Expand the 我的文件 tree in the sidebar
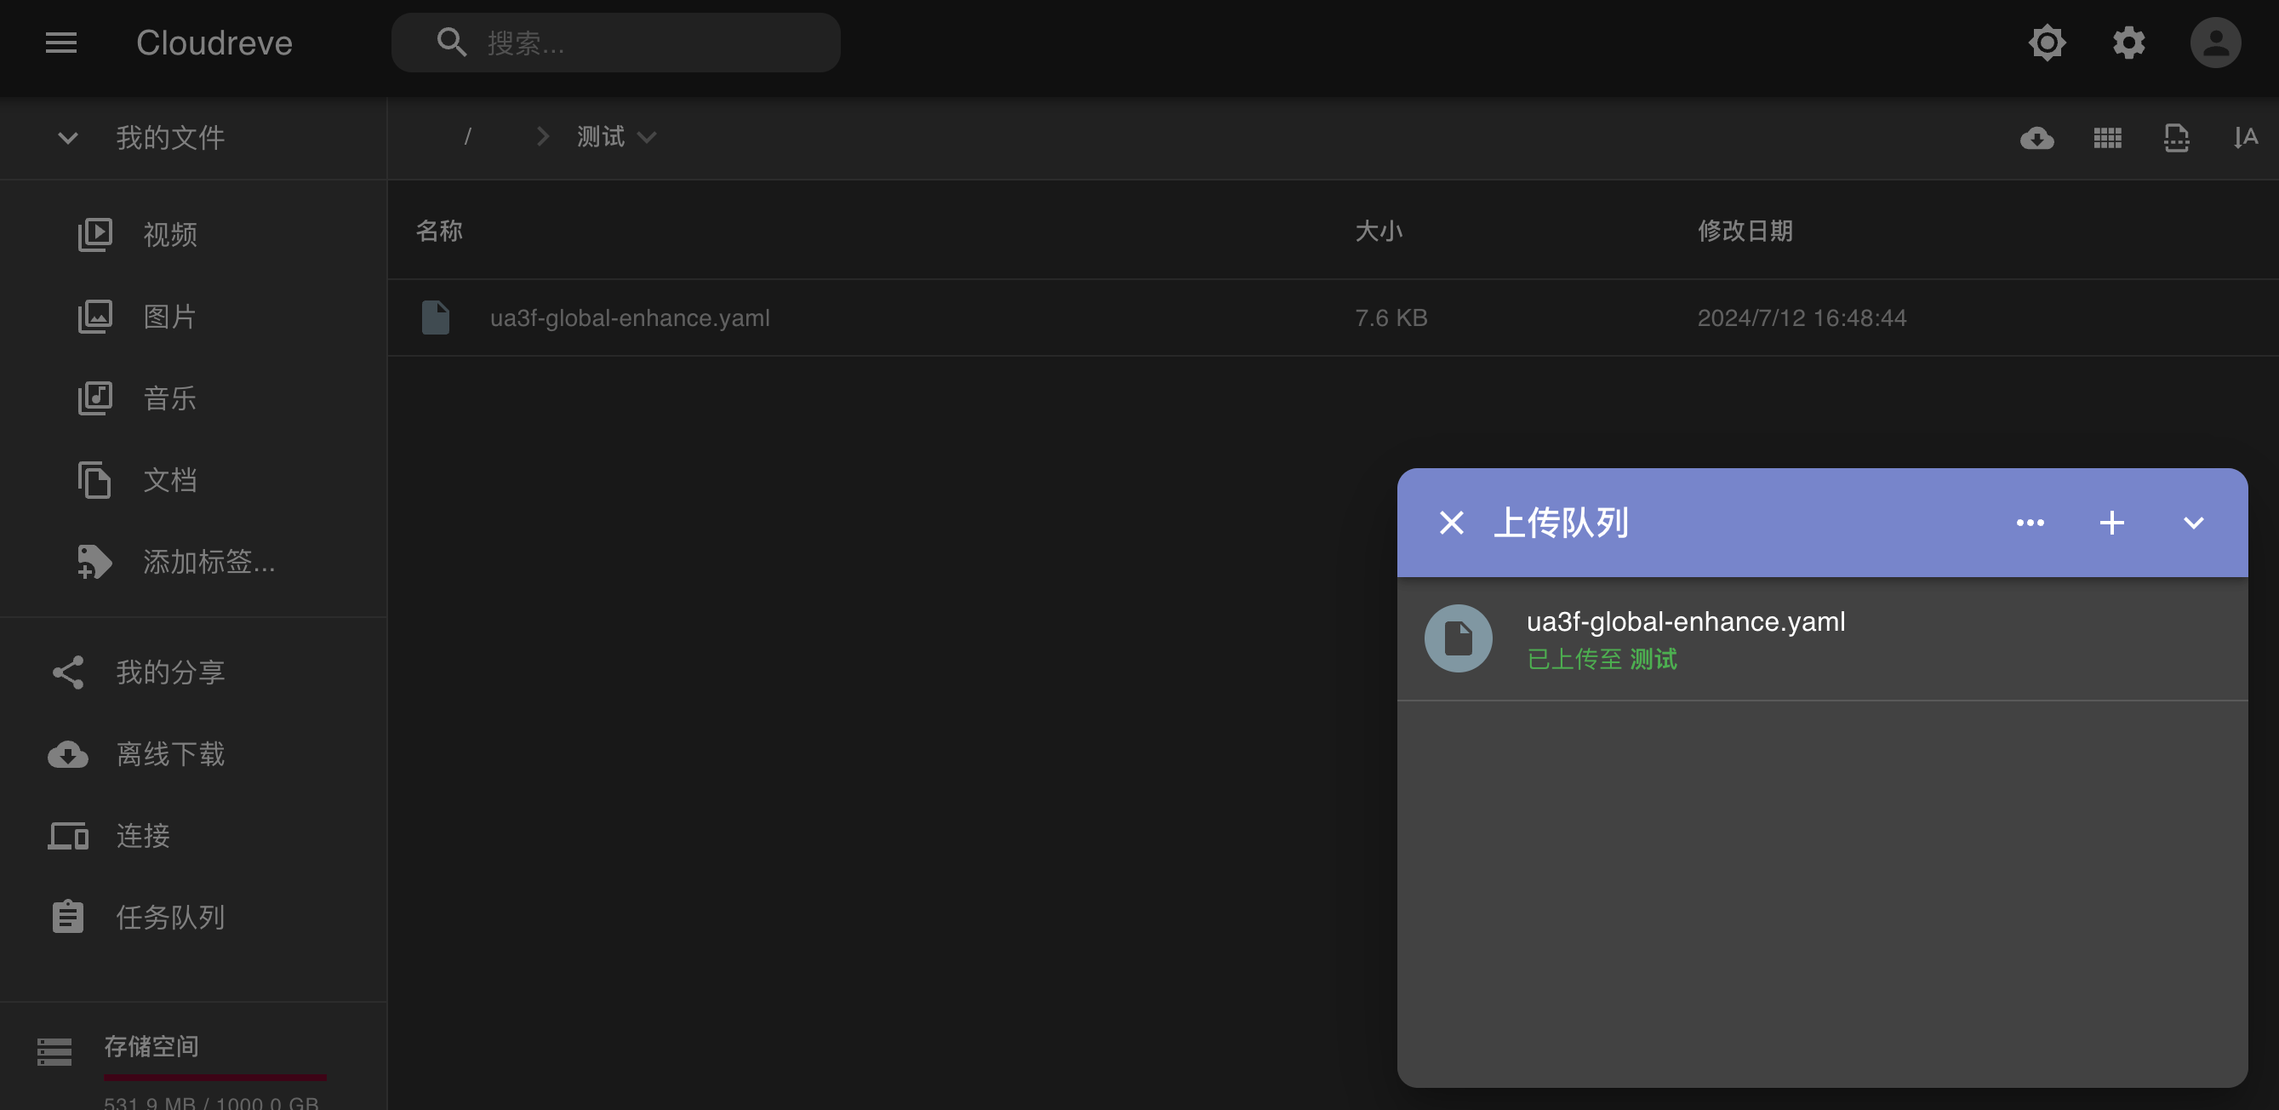The width and height of the screenshot is (2279, 1110). click(67, 138)
